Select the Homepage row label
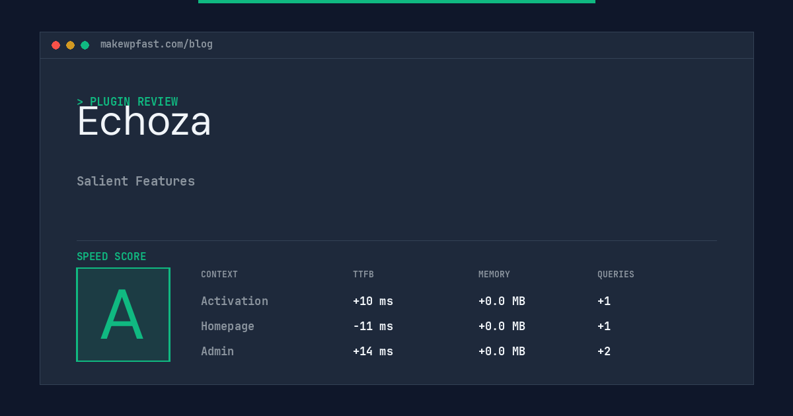 tap(227, 326)
